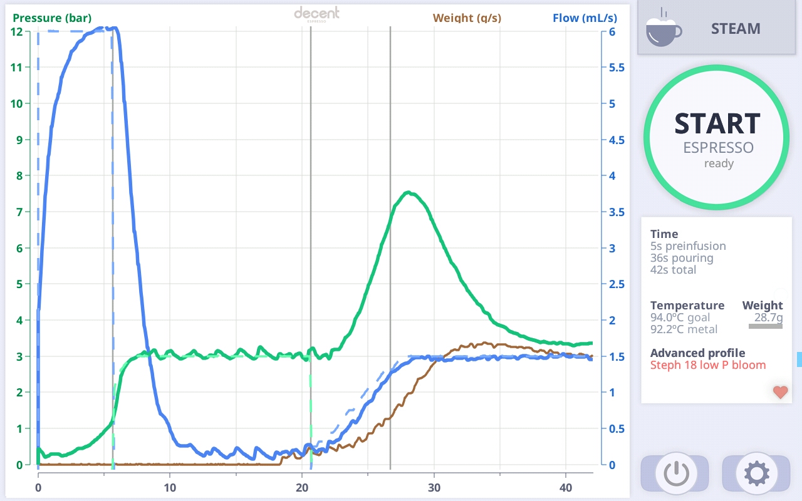This screenshot has width=802, height=501.
Task: Click the 40 label on the time axis
Action: pyautogui.click(x=565, y=487)
